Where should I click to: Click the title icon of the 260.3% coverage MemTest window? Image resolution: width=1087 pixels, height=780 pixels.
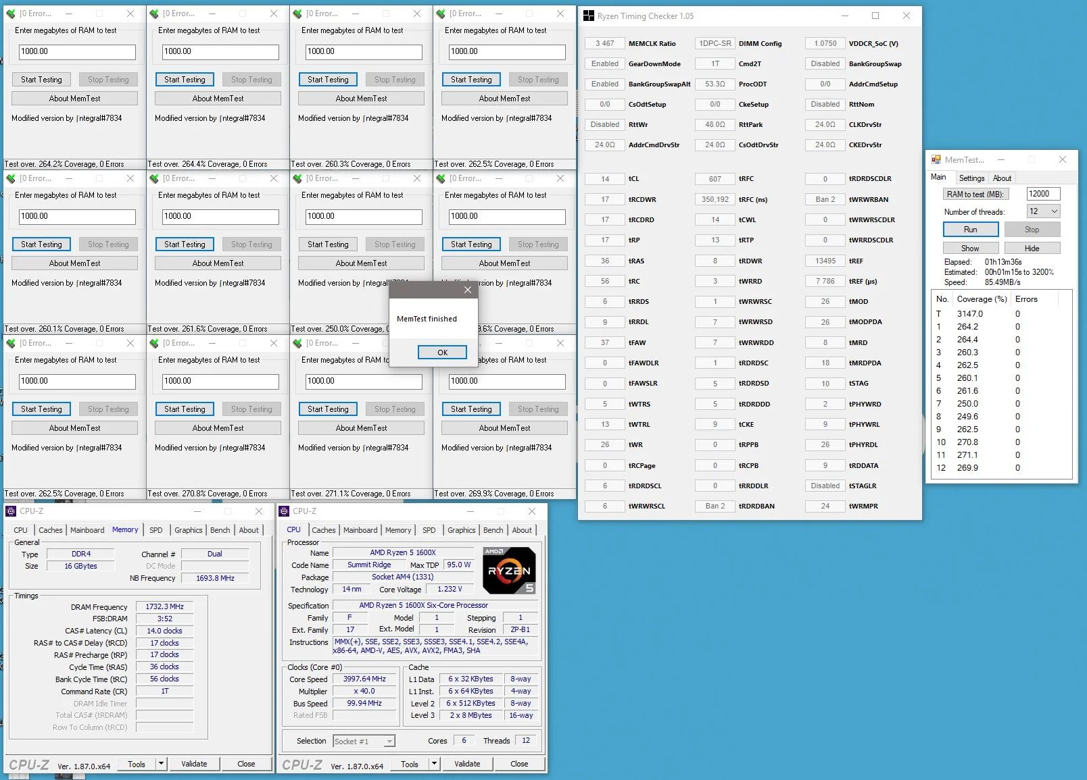coord(297,14)
